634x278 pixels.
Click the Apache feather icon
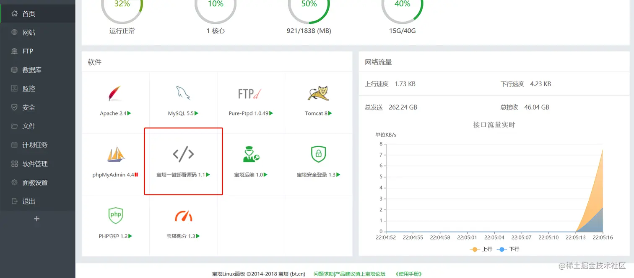click(114, 93)
